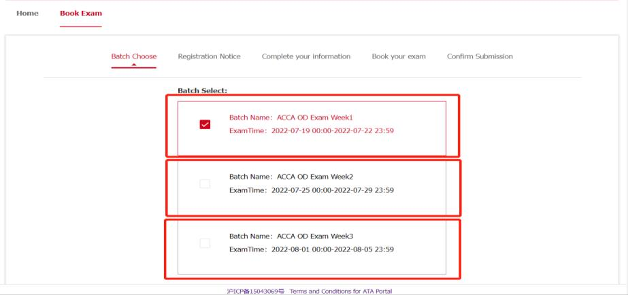Viewport: 628px width, 295px height.
Task: Tick the checkbox for Exam Week2 batch
Action: [x=205, y=184]
